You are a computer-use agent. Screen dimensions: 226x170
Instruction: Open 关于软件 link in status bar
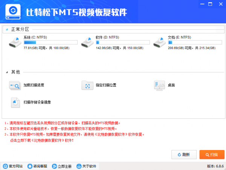coord(89,166)
